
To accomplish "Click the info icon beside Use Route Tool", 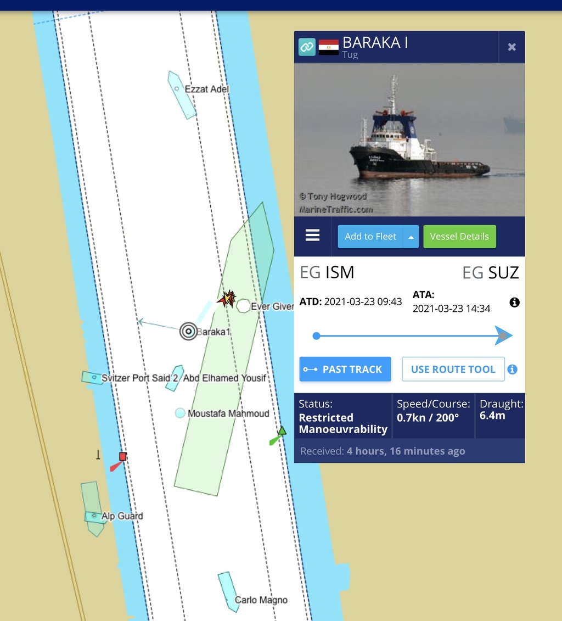I will coord(512,369).
